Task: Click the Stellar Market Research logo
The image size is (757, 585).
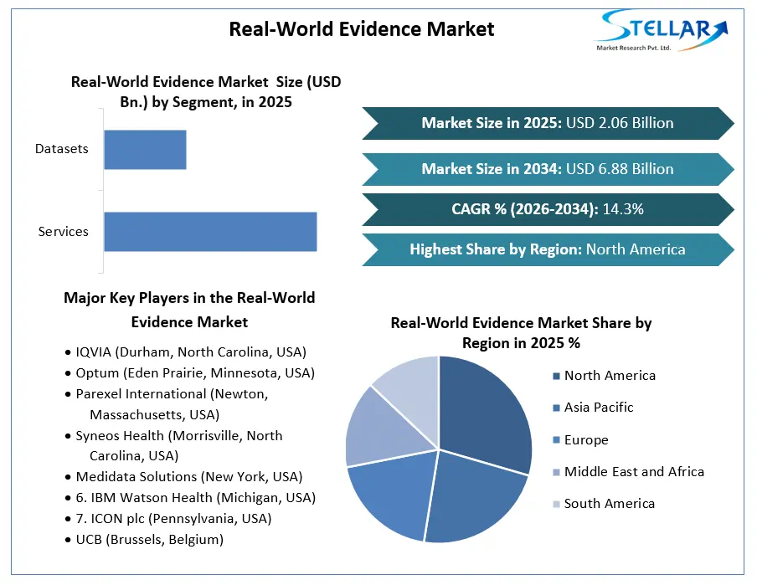Action: [662, 30]
